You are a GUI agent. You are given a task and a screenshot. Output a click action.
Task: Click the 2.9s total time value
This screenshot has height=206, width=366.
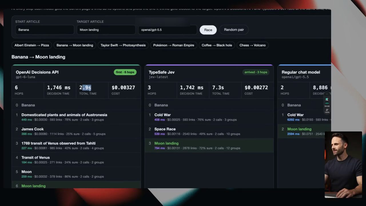[85, 88]
